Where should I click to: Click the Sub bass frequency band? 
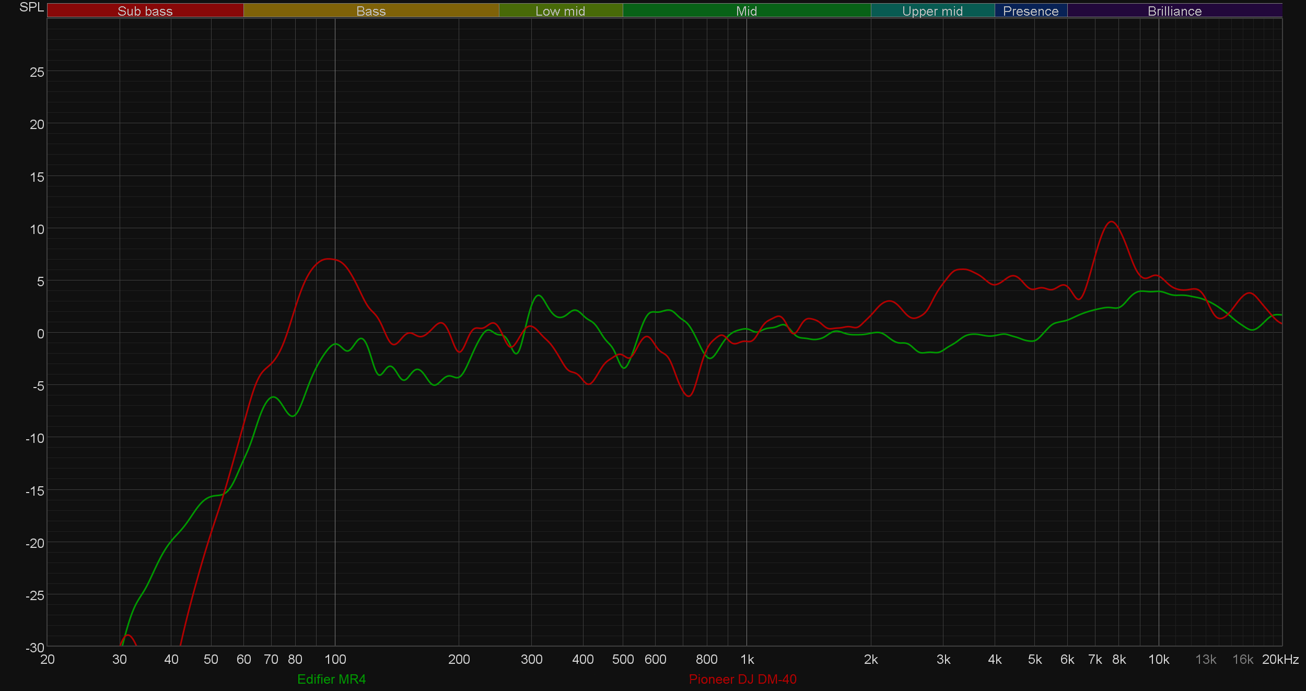click(x=145, y=11)
